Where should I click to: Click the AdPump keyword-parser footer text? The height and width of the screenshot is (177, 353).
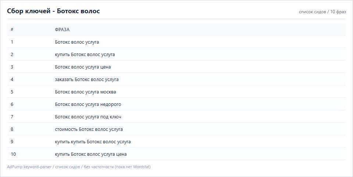coord(79,167)
